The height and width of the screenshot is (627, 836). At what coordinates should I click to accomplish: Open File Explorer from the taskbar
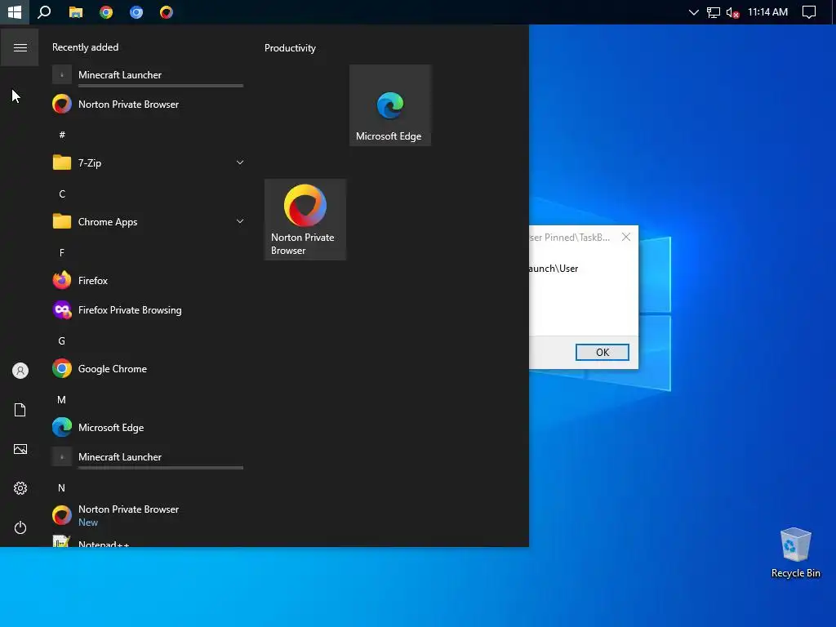coord(76,11)
